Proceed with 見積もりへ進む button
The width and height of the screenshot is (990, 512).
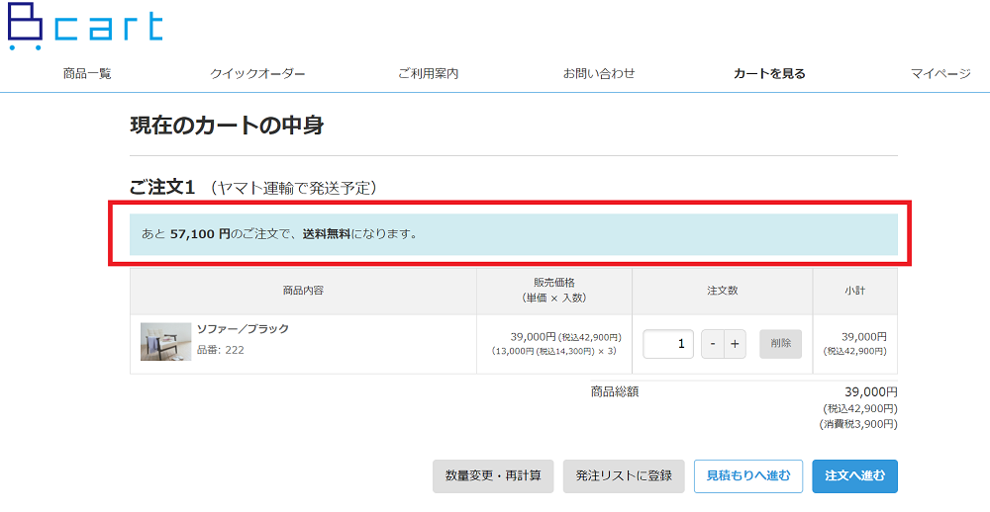coord(748,476)
